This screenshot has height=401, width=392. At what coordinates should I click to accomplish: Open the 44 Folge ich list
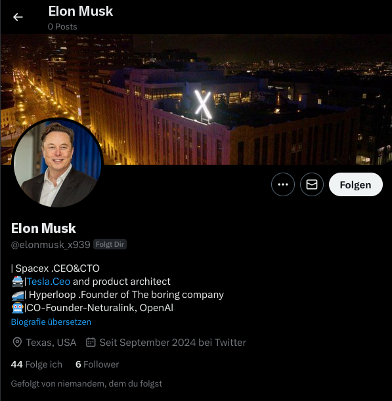coord(37,364)
